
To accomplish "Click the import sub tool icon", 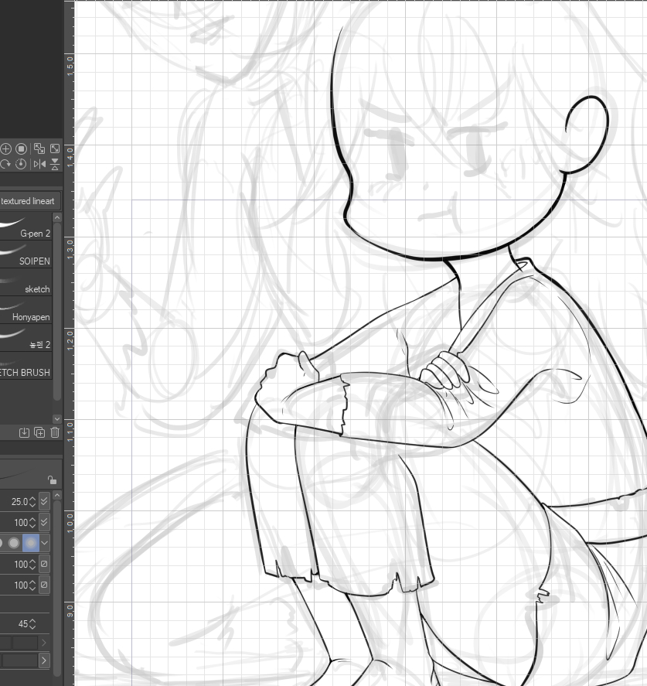I will [24, 432].
